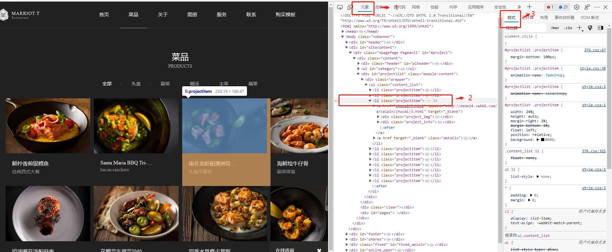Expand the div class="project_img" node
612x252 pixels.
(378, 117)
